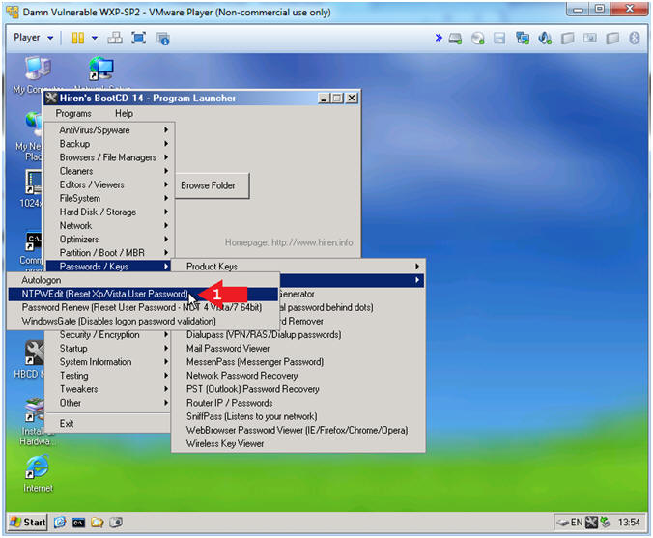Open the My Computer desktop icon

[37, 69]
